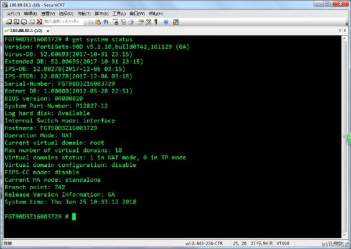The image size is (351, 249).
Task: Click the Connect icon in the toolbar
Action: coord(9,22)
